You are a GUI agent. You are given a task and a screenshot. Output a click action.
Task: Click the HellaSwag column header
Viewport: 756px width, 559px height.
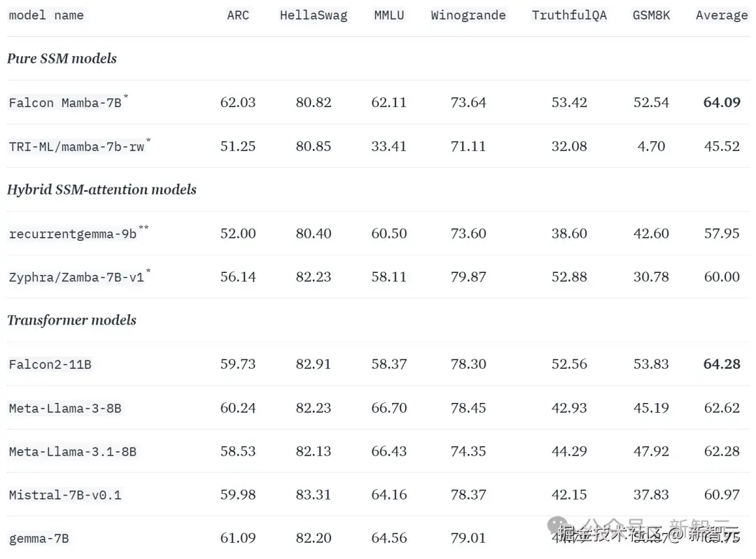(314, 15)
